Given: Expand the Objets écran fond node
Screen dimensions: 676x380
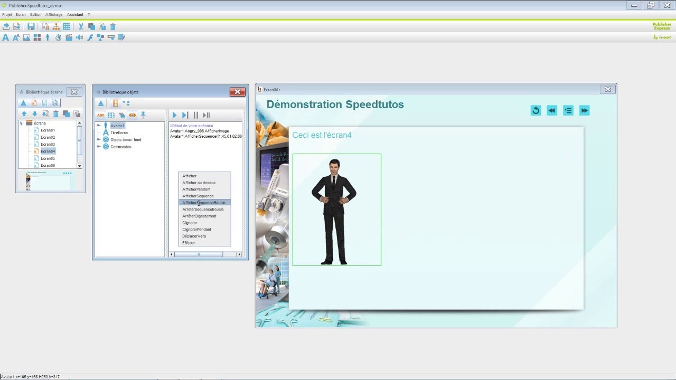Looking at the screenshot, I should (x=98, y=140).
